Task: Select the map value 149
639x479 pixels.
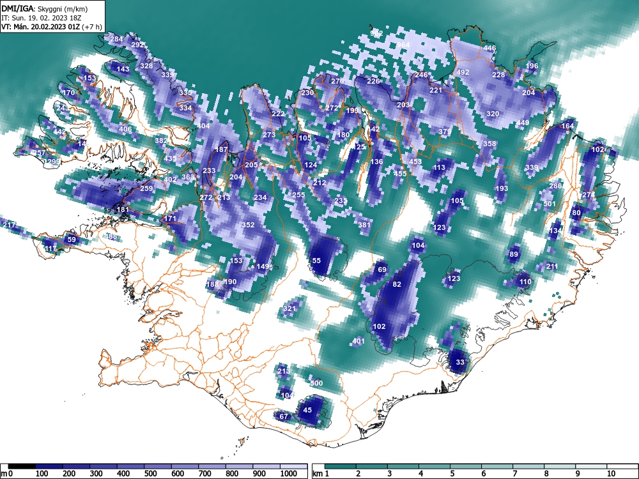Action: tap(263, 266)
